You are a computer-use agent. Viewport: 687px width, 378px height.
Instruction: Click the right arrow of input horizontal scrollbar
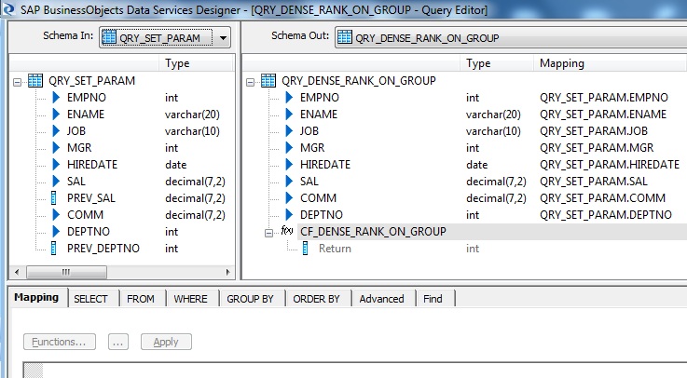point(227,272)
